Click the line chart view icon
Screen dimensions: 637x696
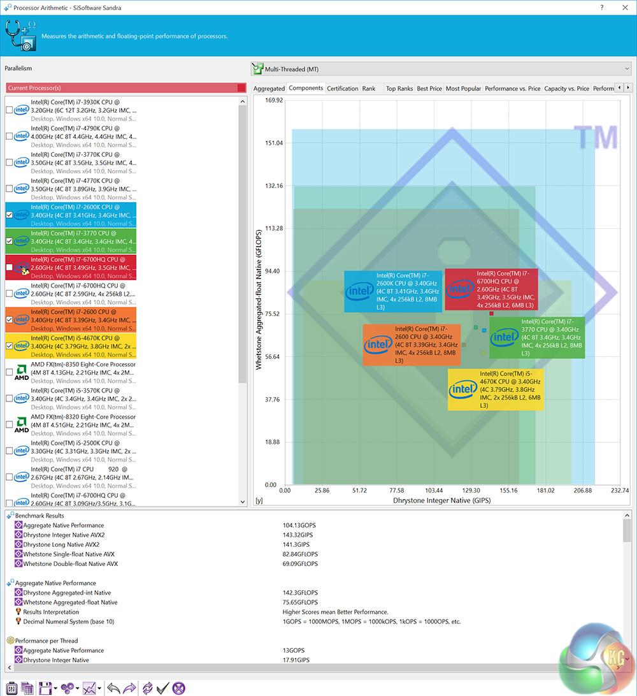(89, 688)
